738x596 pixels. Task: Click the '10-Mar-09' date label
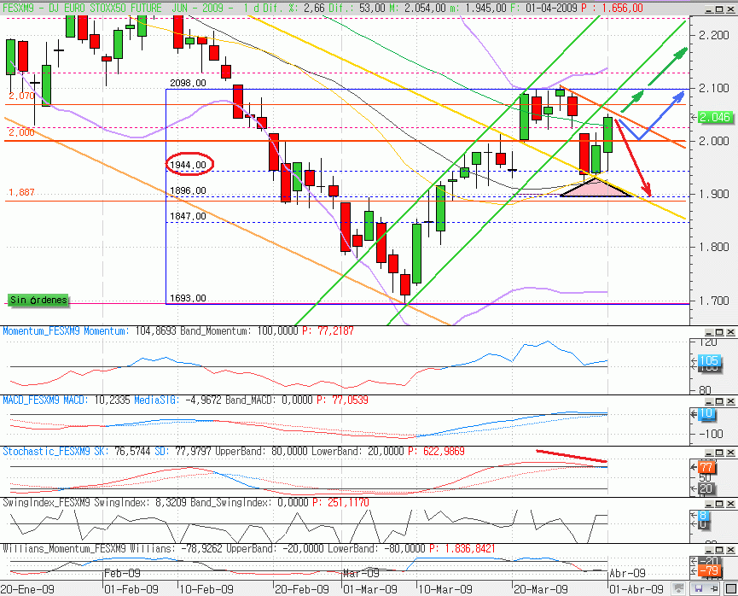coord(445,589)
